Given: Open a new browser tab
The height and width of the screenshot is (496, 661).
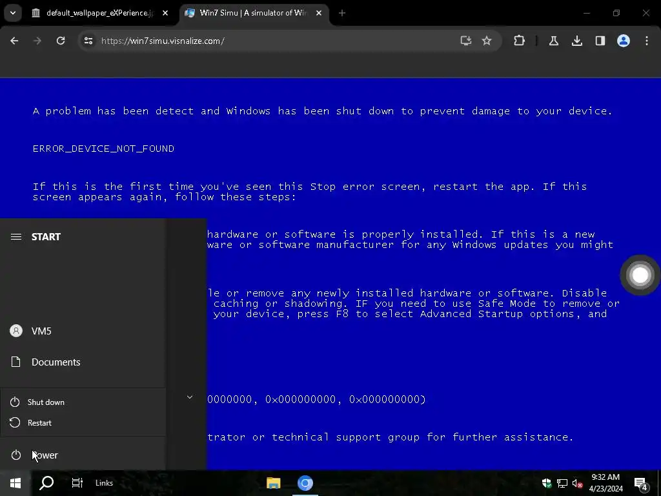Looking at the screenshot, I should click(342, 13).
